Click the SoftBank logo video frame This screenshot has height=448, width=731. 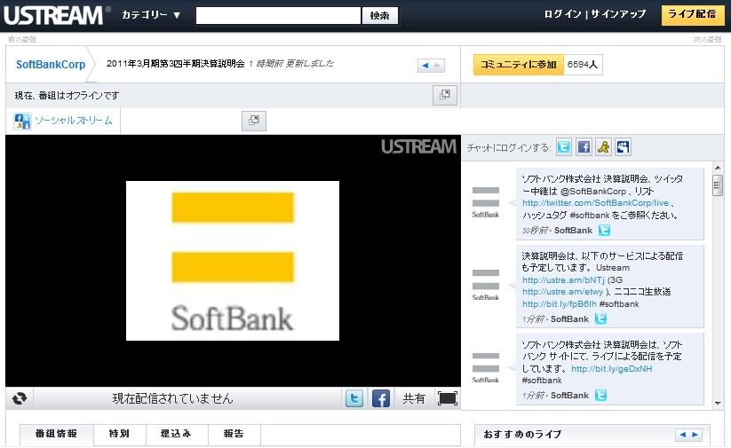pyautogui.click(x=233, y=261)
